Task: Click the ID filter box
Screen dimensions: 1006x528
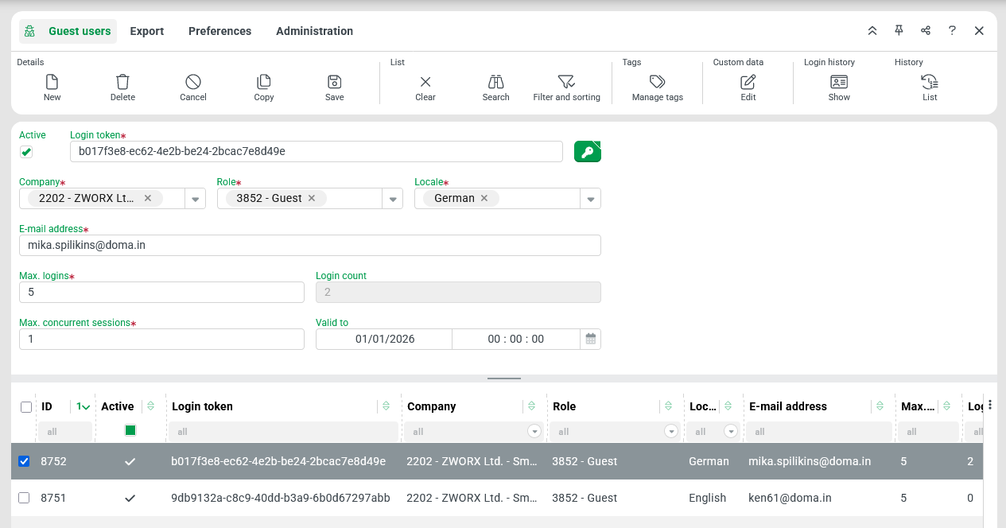Action: (64, 431)
